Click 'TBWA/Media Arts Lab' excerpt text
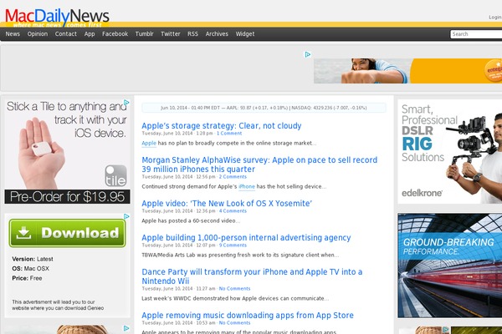This screenshot has width=502, height=334. pos(240,255)
